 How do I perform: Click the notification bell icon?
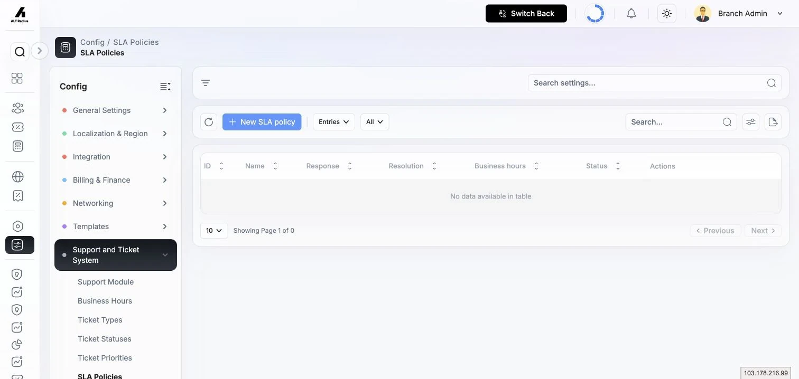(631, 14)
